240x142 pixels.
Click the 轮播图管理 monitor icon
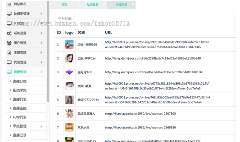[9, 14]
